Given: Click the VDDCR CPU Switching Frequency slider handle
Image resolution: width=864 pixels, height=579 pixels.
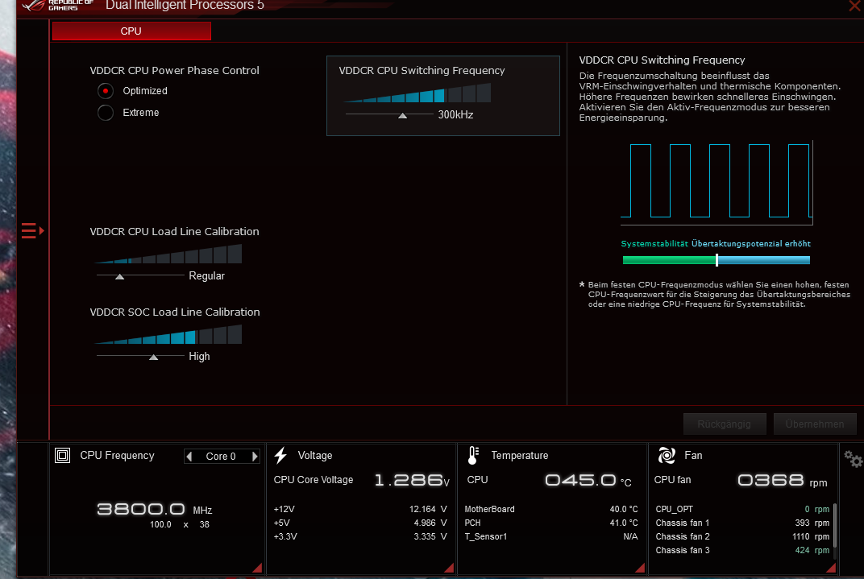Looking at the screenshot, I should pos(403,116).
